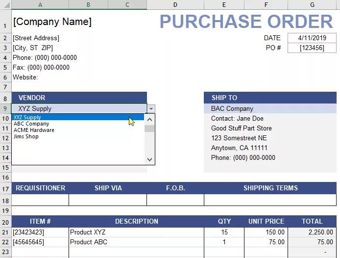Click item number [23423423]
The image size is (340, 258).
point(40,232)
